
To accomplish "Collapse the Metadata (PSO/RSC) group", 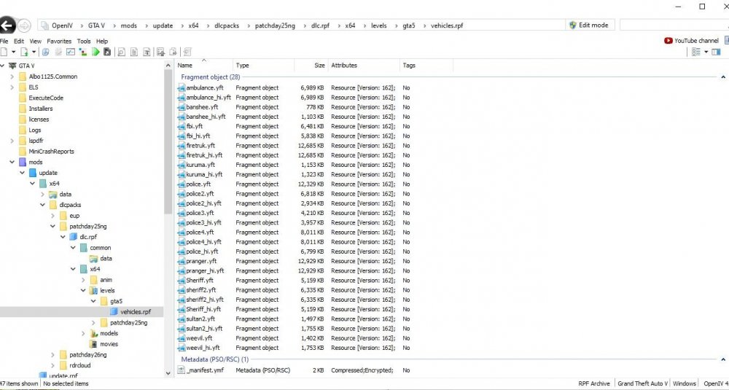I will pyautogui.click(x=723, y=359).
